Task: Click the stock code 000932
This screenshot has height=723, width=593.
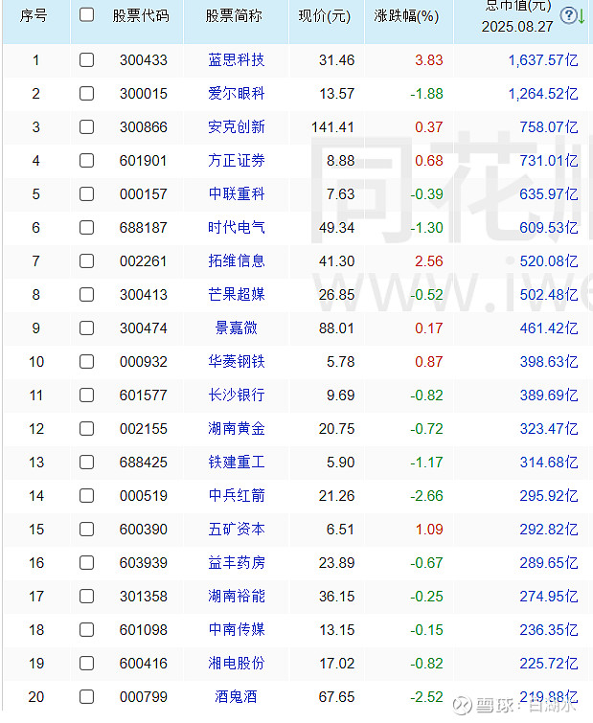Action: pos(144,362)
